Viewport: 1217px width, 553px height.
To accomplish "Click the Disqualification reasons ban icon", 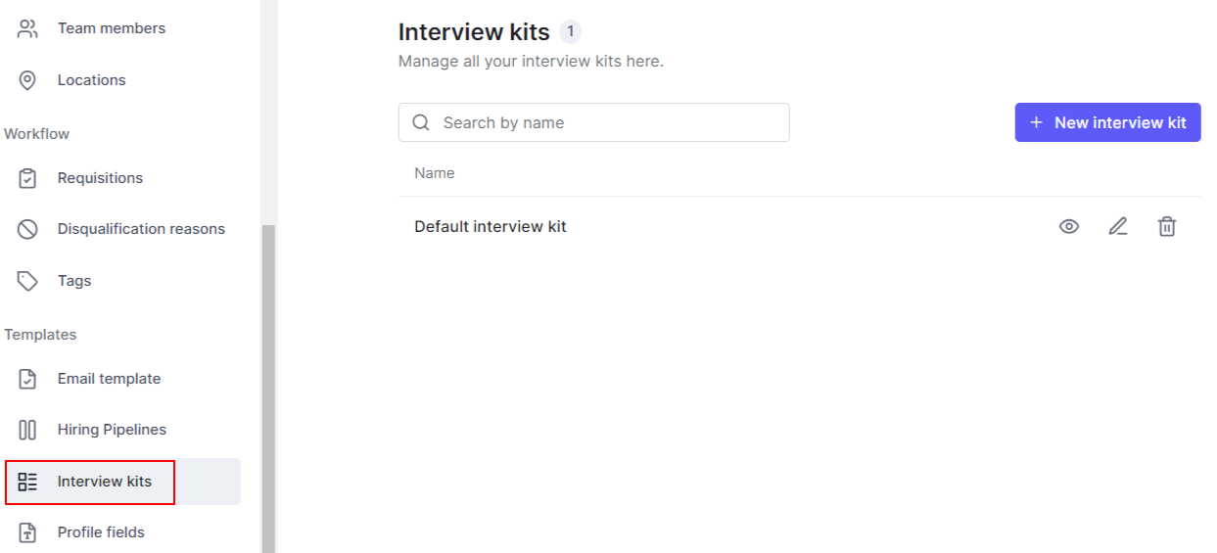I will pos(27,229).
